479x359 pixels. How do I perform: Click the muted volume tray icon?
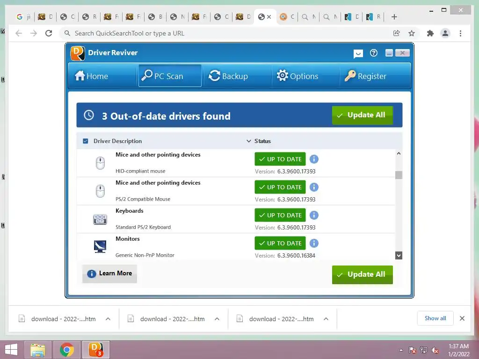click(435, 350)
